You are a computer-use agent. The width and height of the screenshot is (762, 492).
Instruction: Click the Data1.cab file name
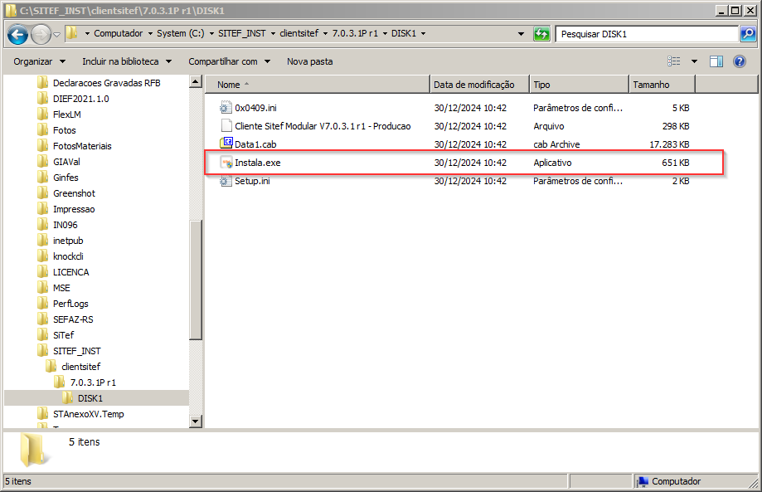coord(255,144)
